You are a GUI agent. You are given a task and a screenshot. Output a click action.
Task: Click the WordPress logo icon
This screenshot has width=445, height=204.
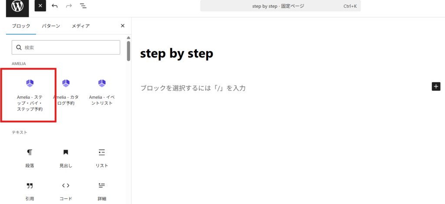click(x=17, y=6)
